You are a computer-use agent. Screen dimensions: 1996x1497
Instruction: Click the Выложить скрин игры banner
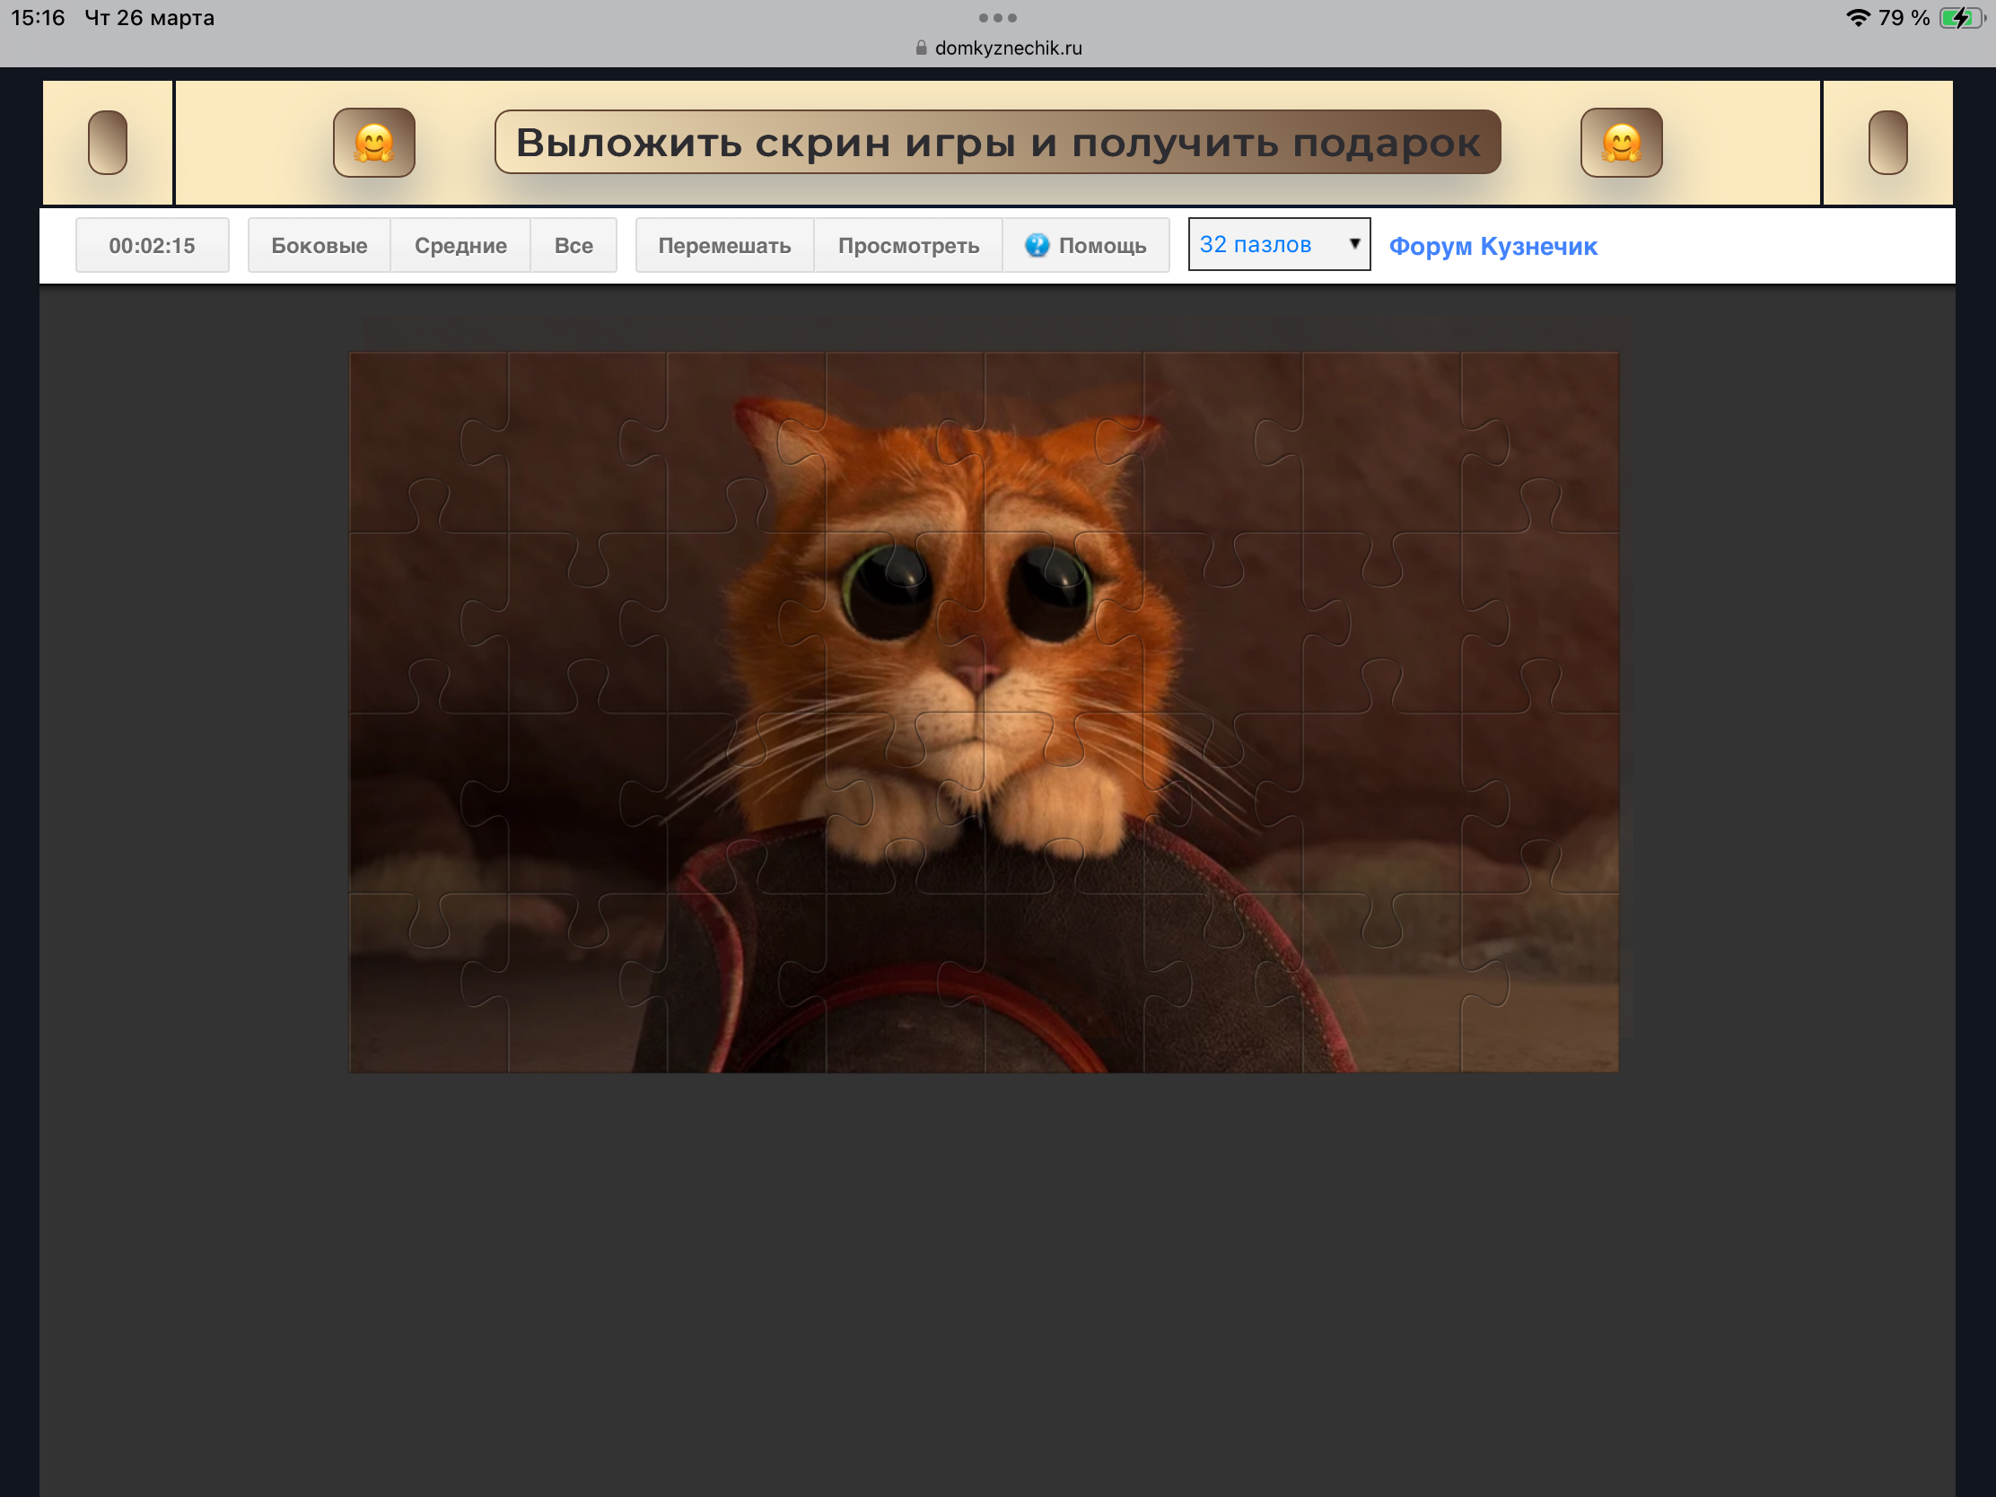click(x=997, y=143)
